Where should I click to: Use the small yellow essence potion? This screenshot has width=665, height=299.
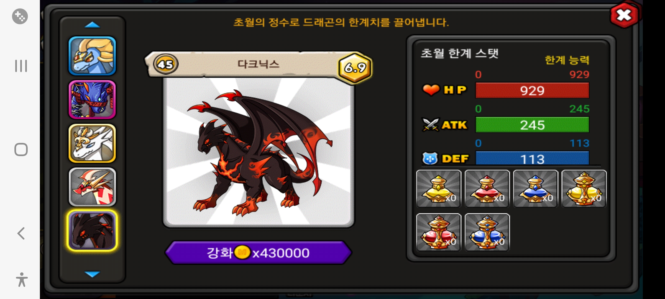click(x=439, y=189)
